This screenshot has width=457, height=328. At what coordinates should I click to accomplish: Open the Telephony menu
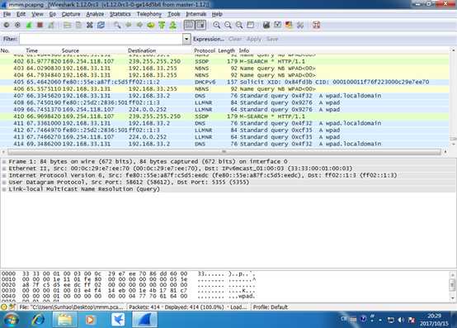pos(149,14)
